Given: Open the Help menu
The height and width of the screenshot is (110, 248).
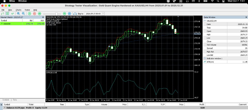Looking at the screenshot, I should click(35, 10).
